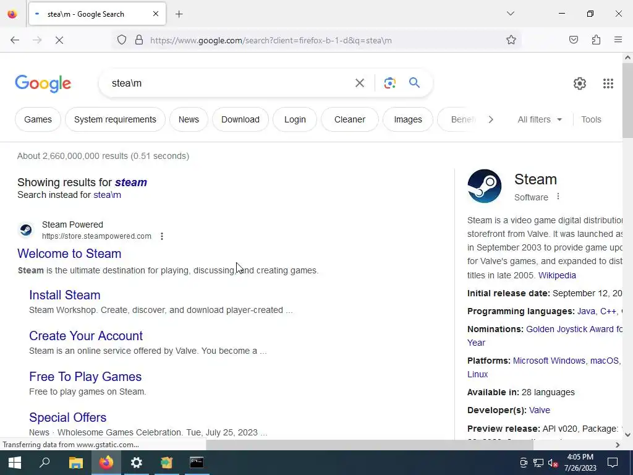Open the Pocket save icon
Image resolution: width=633 pixels, height=475 pixels.
(x=573, y=40)
